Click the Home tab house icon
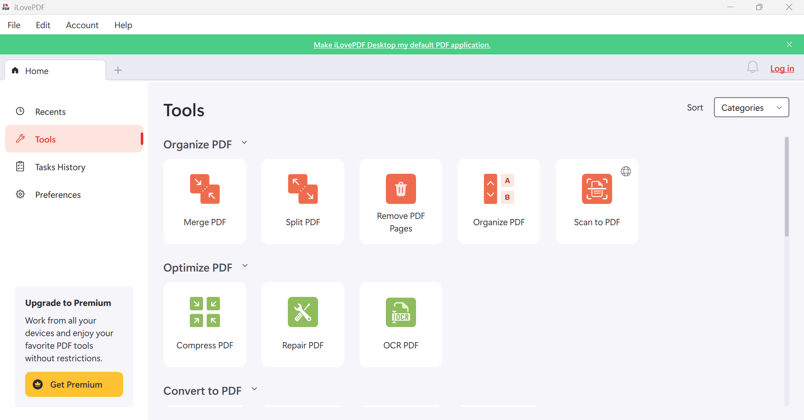 pyautogui.click(x=15, y=70)
